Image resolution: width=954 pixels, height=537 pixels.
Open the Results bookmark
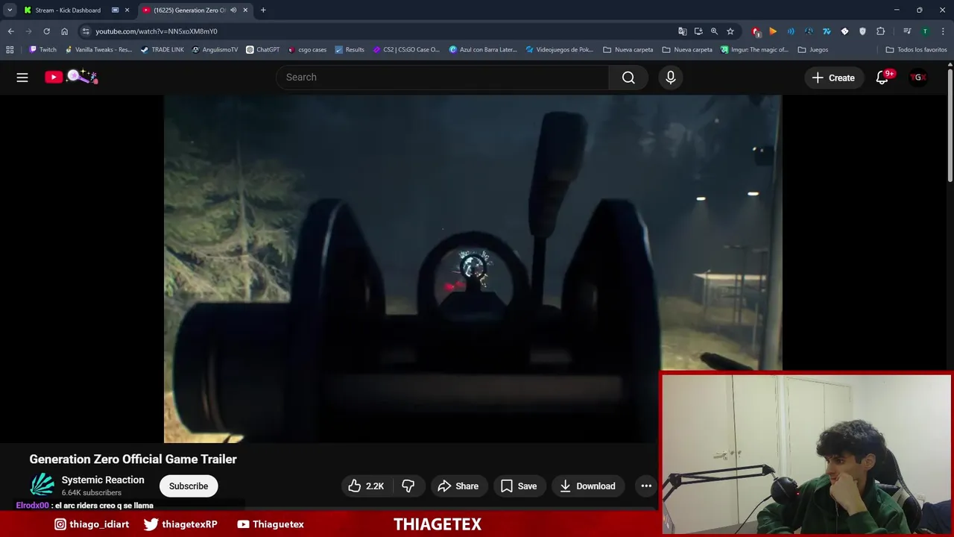point(350,50)
